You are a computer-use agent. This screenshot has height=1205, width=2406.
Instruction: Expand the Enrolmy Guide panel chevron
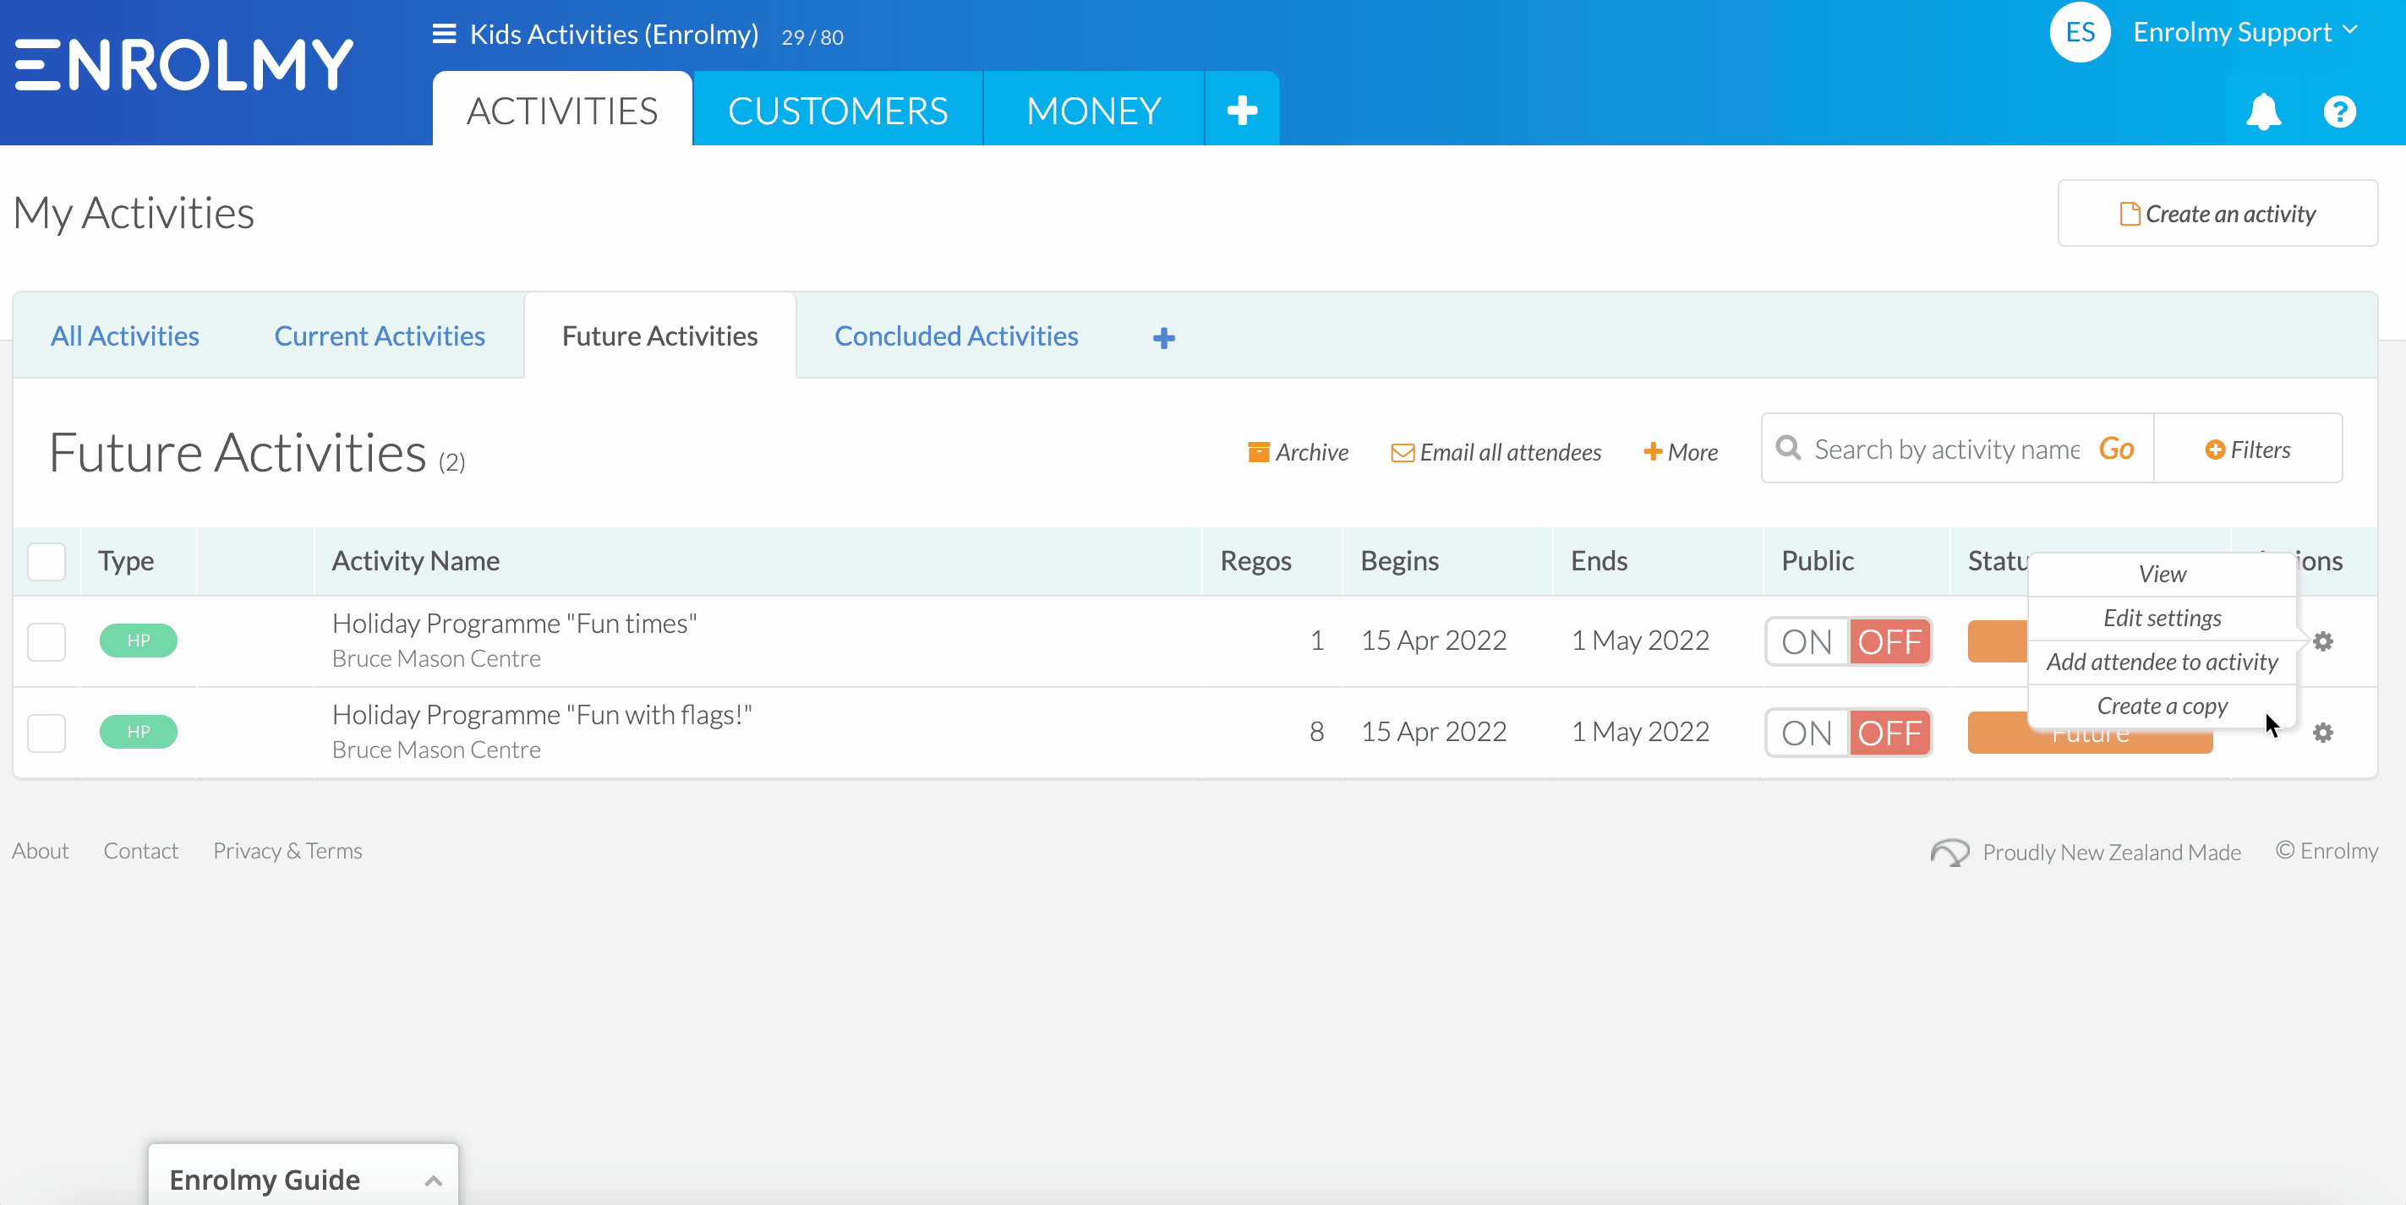pos(433,1180)
